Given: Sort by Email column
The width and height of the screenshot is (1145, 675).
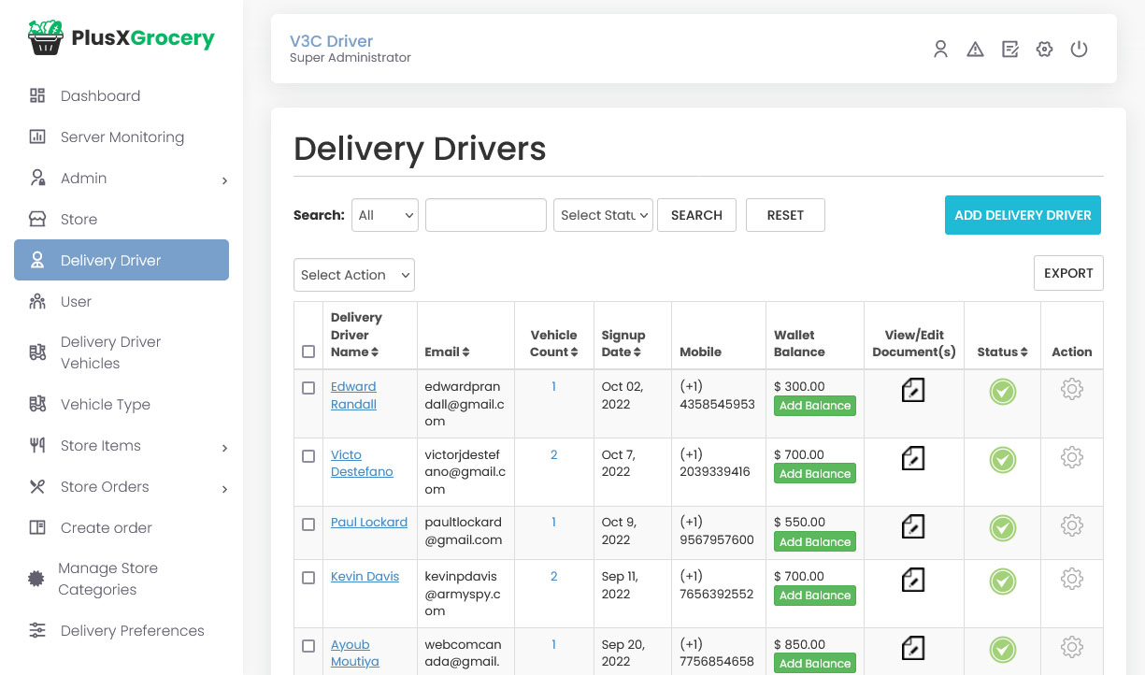Looking at the screenshot, I should (x=447, y=352).
